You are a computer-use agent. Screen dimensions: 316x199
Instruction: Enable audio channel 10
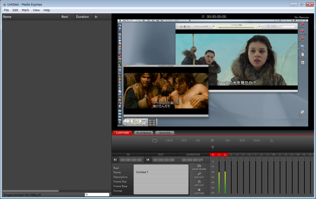274,155
